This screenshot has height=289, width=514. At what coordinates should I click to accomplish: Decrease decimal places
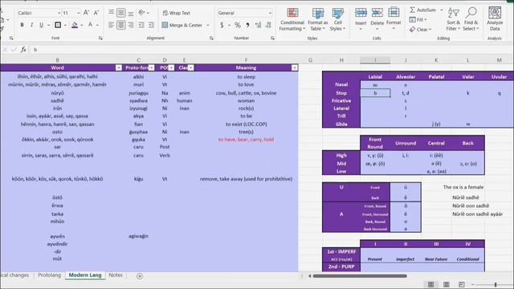point(268,25)
